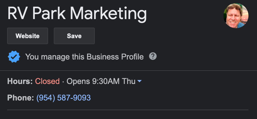257x119 pixels.
Task: Click the red Closed status text
Action: coord(47,81)
